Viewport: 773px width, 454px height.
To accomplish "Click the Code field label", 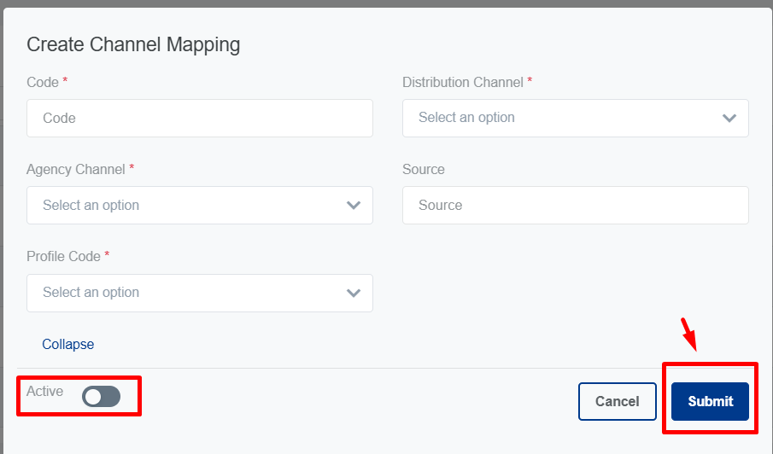I will 42,83.
